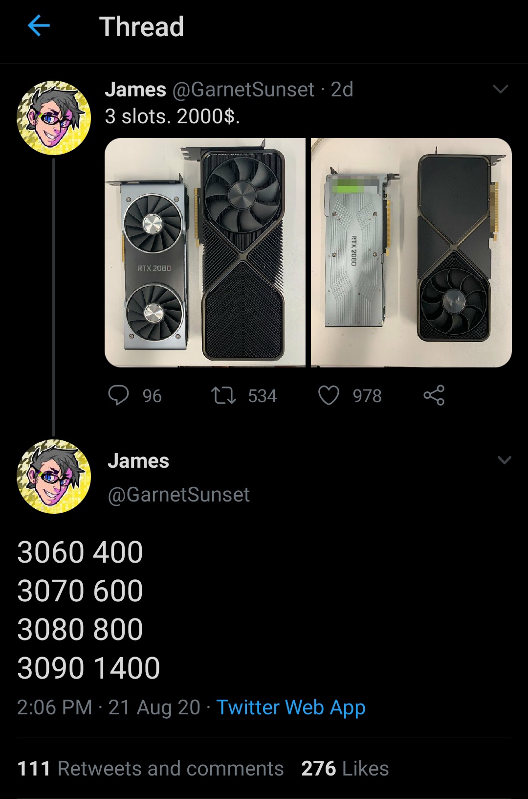This screenshot has width=528, height=799.
Task: Like the tweet via heart icon
Action: click(329, 395)
